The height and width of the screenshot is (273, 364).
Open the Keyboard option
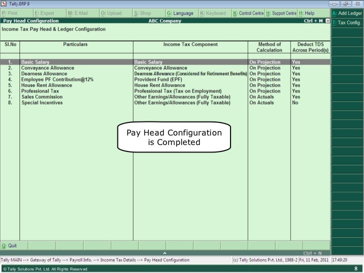coord(213,13)
